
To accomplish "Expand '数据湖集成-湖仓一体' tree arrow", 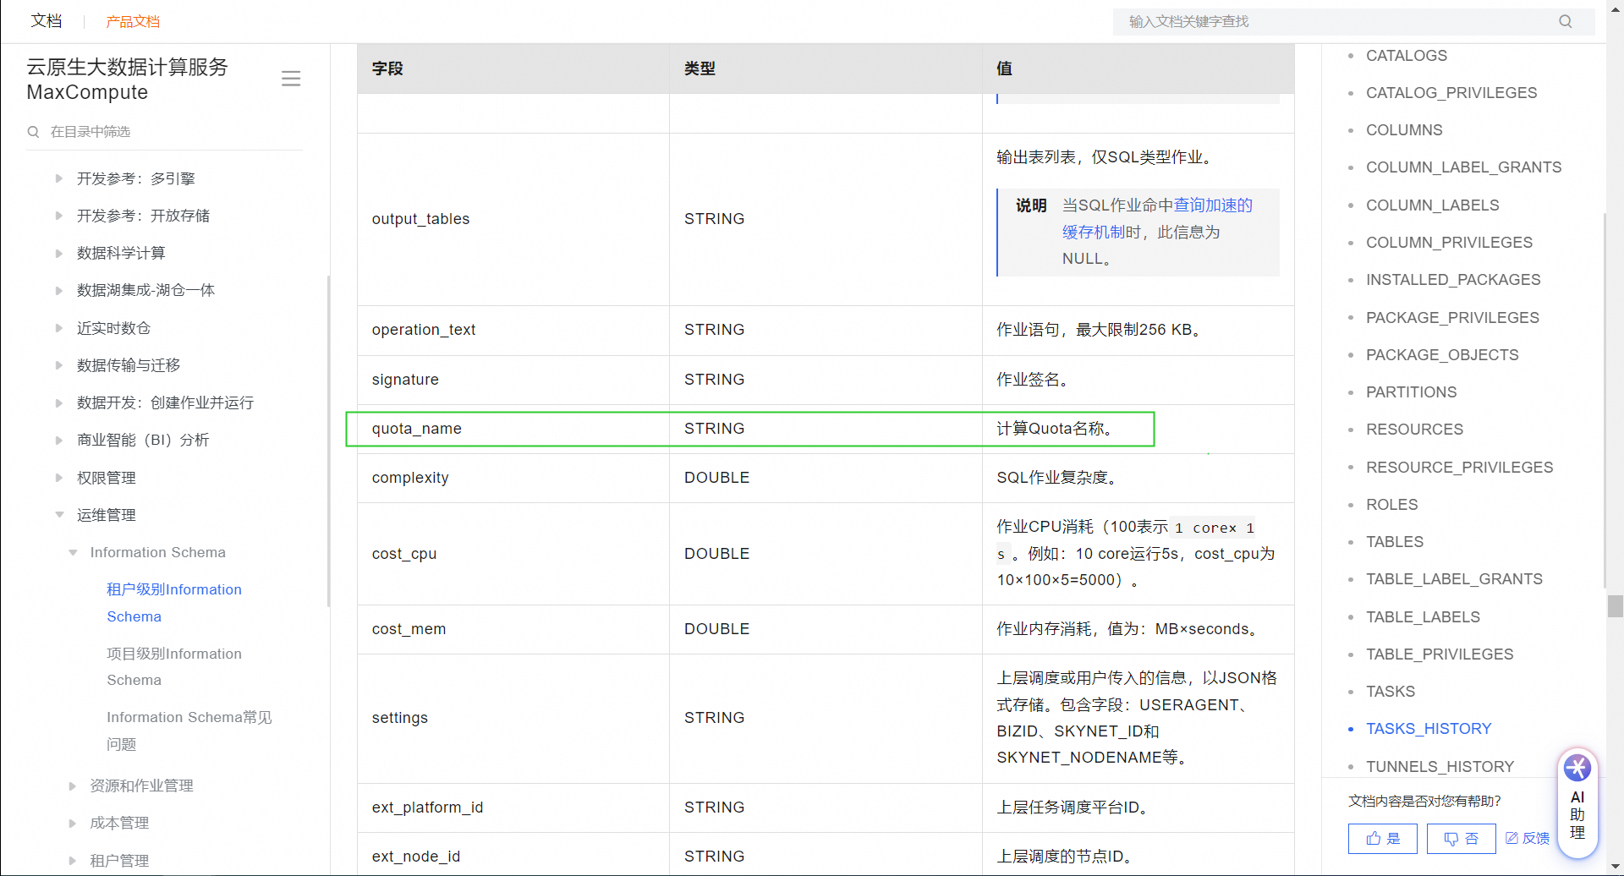I will point(59,290).
